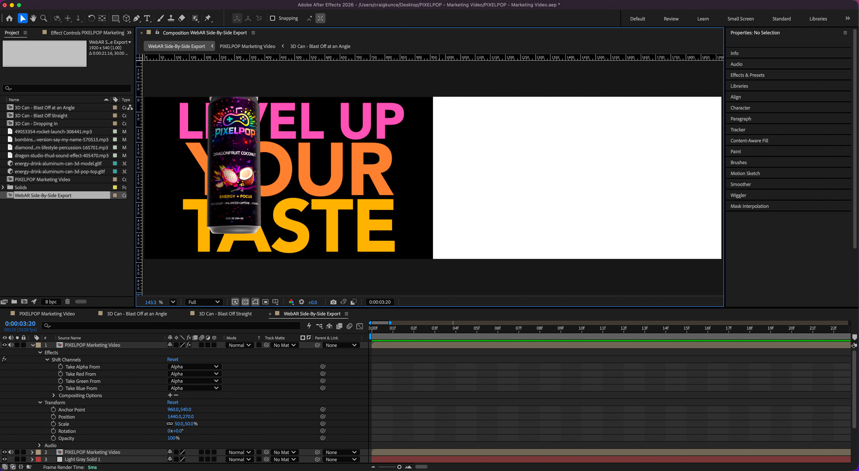Screen dimensions: 859x471
Task: Select the Puppet Pin tool
Action: click(x=208, y=18)
